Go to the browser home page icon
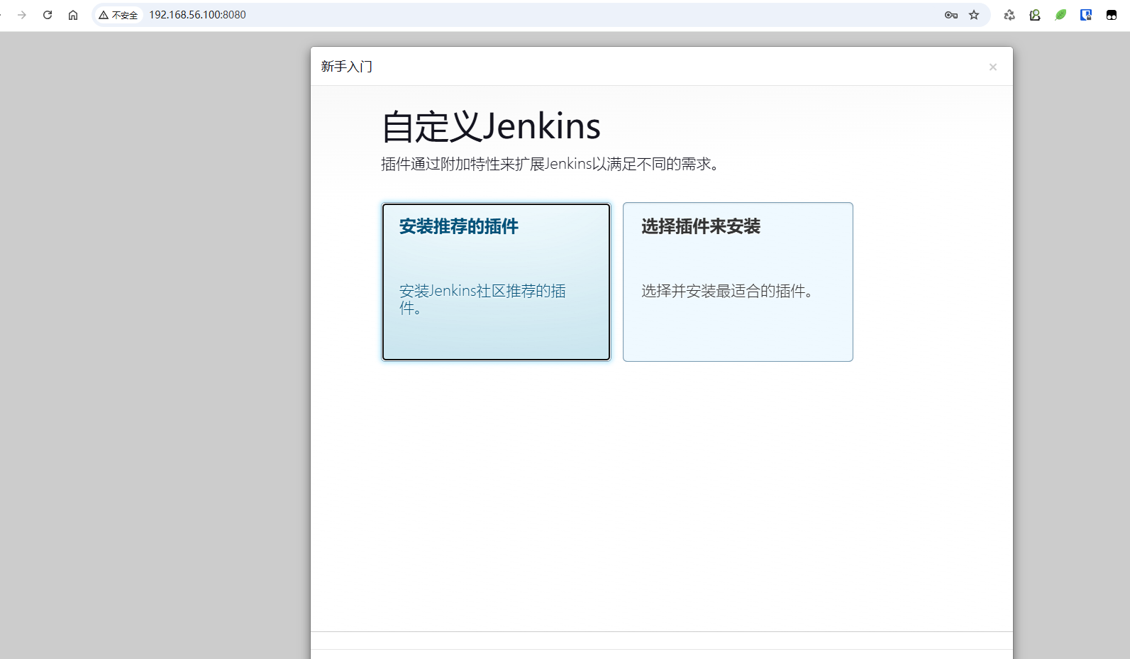The image size is (1130, 659). [x=73, y=15]
